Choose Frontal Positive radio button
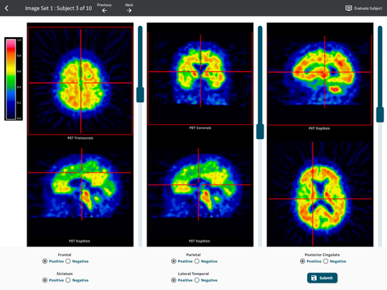 [45, 261]
